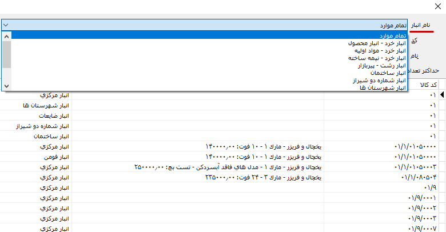Choose انبار خرد - انبار محصول option
The image size is (446, 232).
coord(377,43)
